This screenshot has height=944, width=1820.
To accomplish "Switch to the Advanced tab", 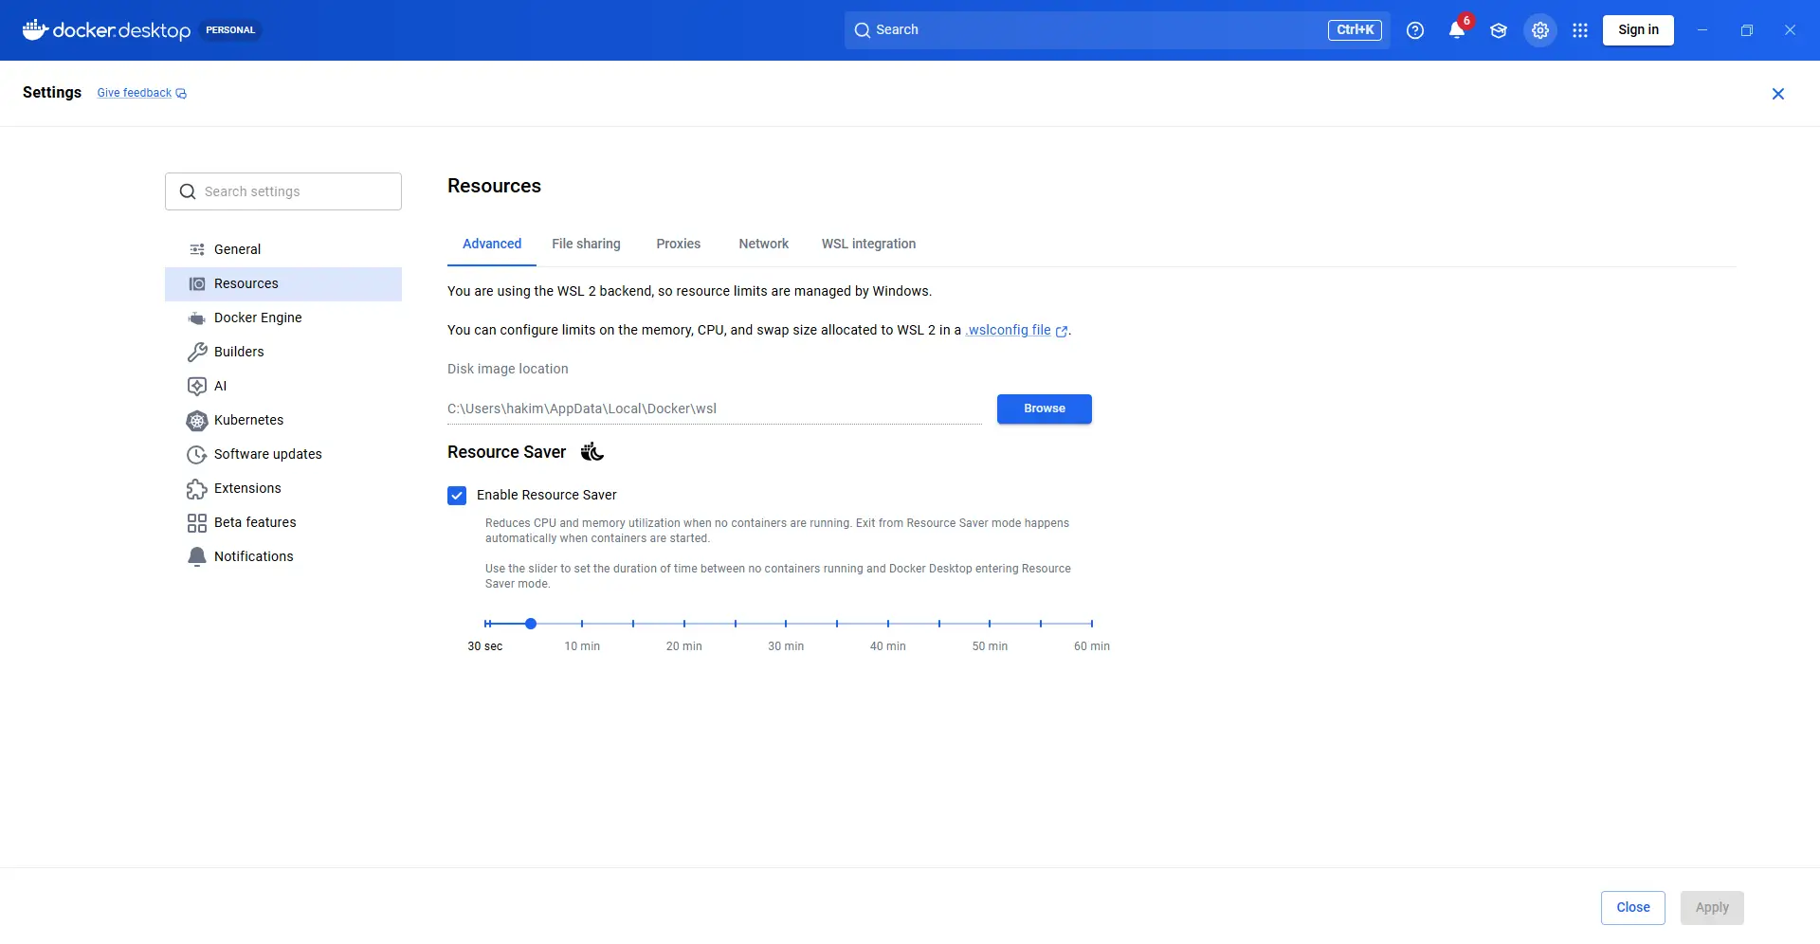I will tap(492, 244).
